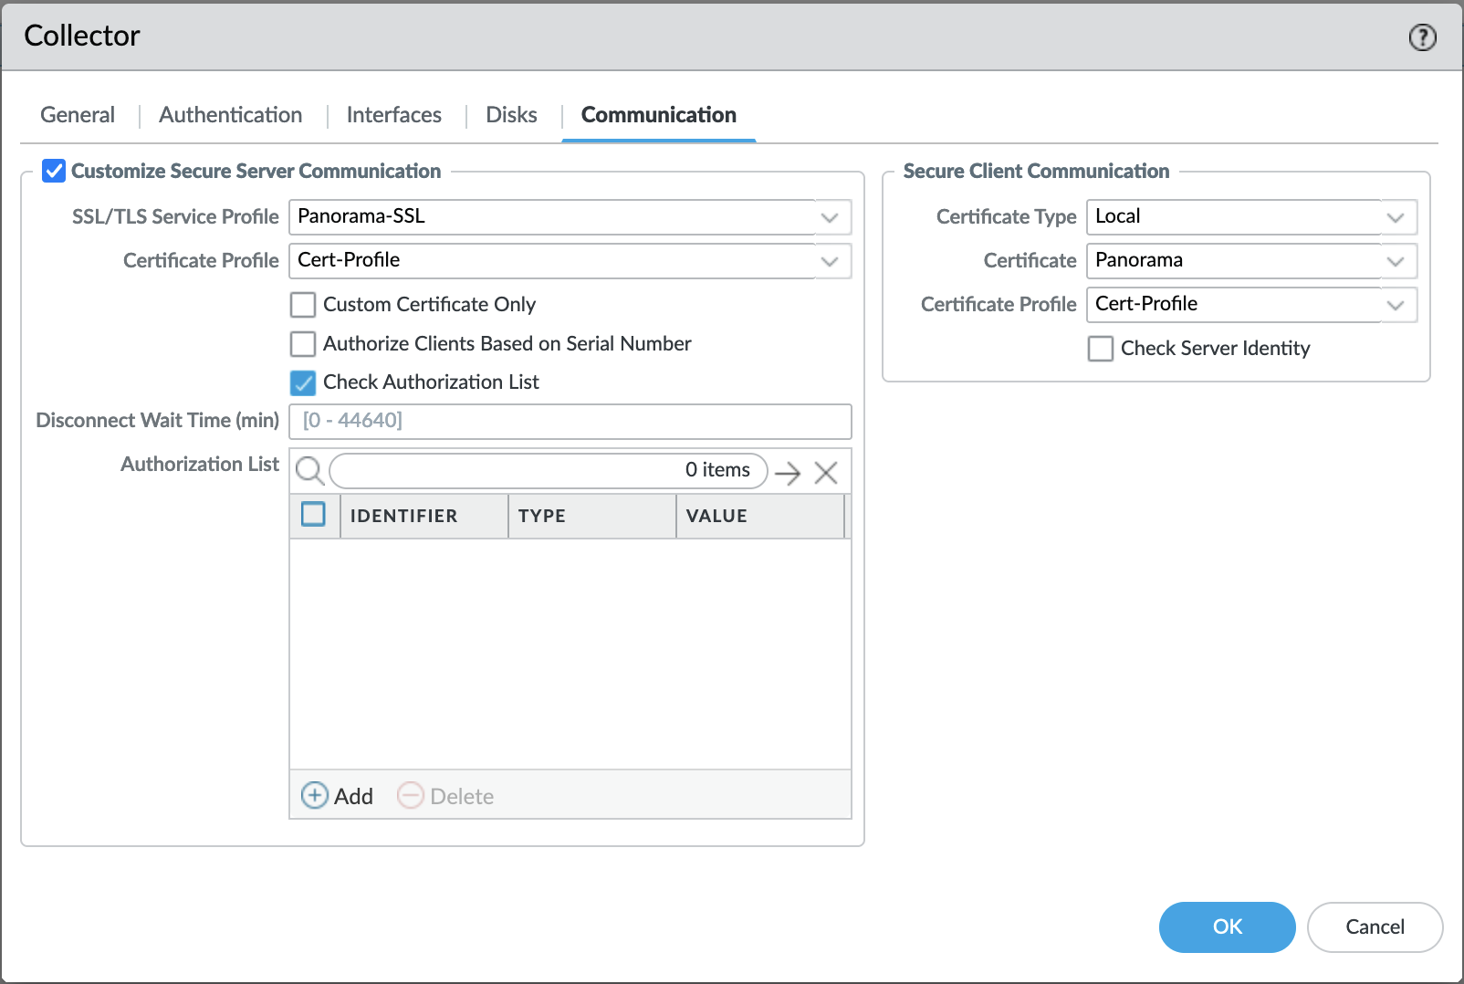Expand the Panorama Certificate dropdown
1464x984 pixels.
click(x=1395, y=260)
